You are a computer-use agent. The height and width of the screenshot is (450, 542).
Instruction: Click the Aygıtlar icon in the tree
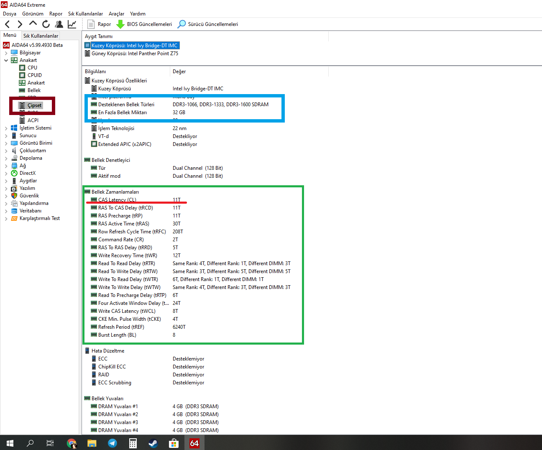14,181
